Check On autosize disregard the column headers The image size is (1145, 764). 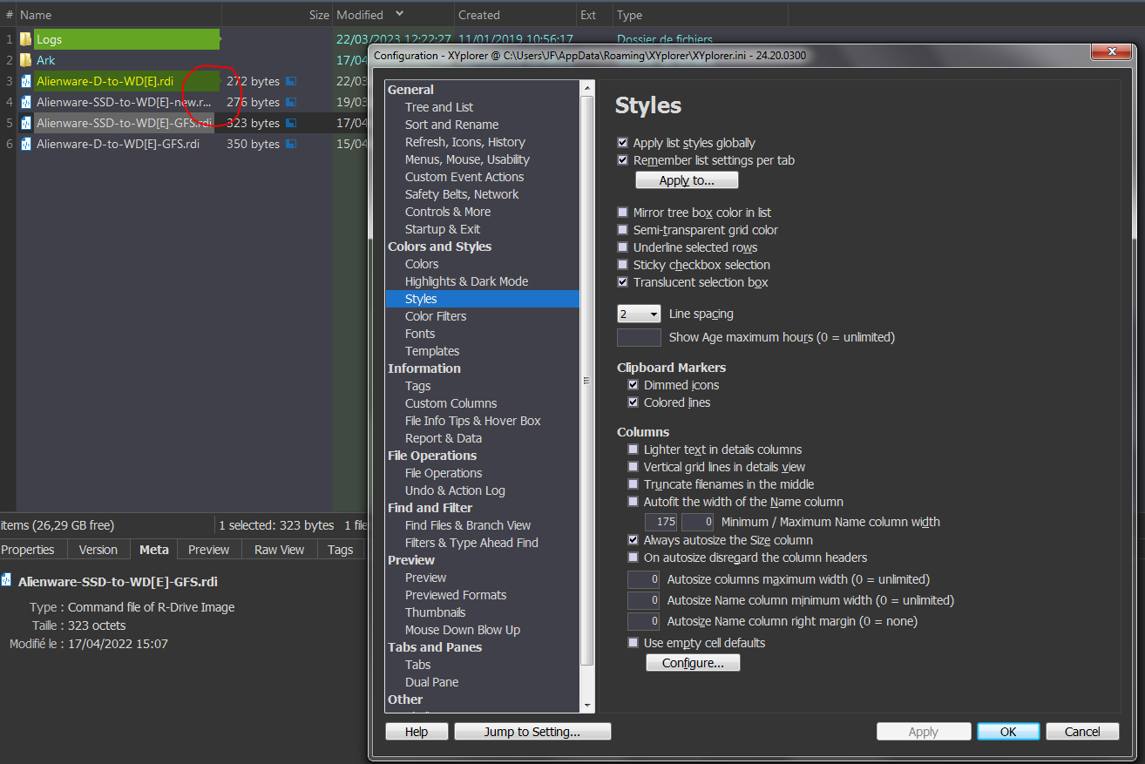633,558
